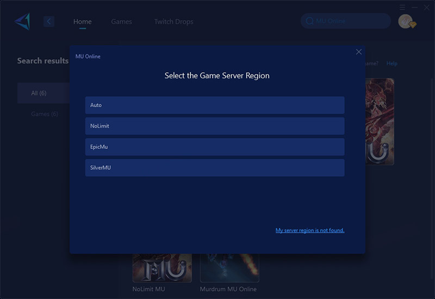This screenshot has width=435, height=299.
Task: Choose the NoLimit server option
Action: [215, 126]
